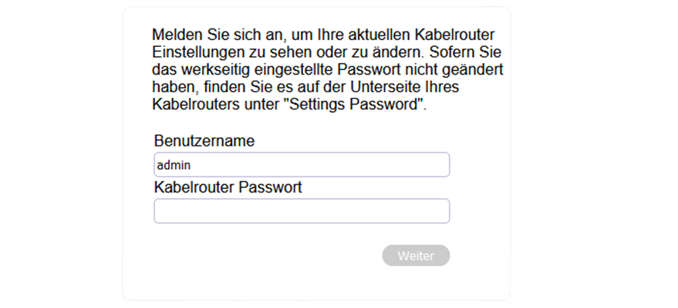Place cursor at end of Benutzername field

(x=441, y=165)
